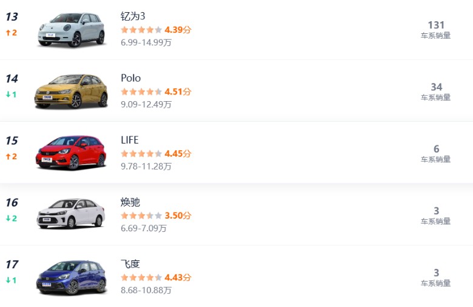Viewport: 473px width, 307px height.
Task: Click the 6.99-14.99万 price range
Action: point(146,42)
